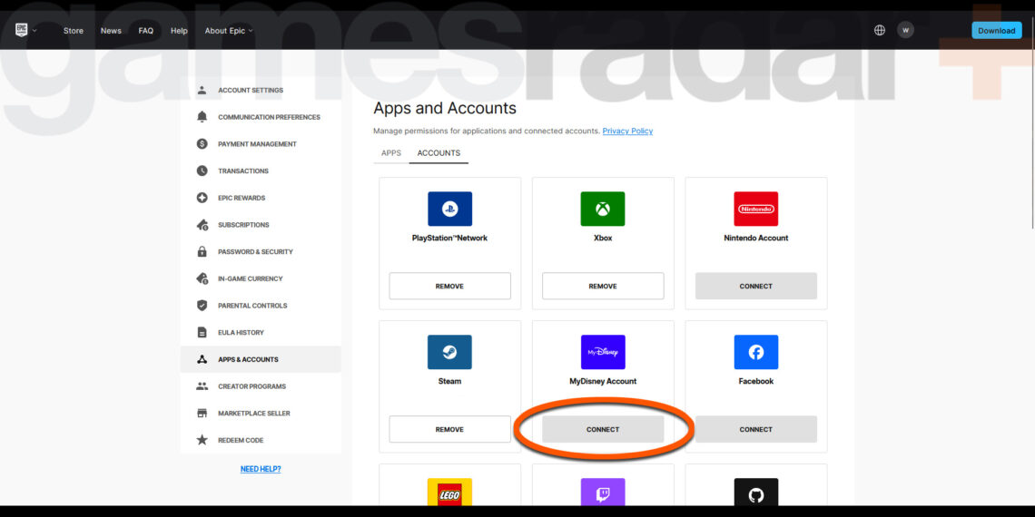Image resolution: width=1035 pixels, height=517 pixels.
Task: Click the Steam logo icon
Action: [x=449, y=352]
